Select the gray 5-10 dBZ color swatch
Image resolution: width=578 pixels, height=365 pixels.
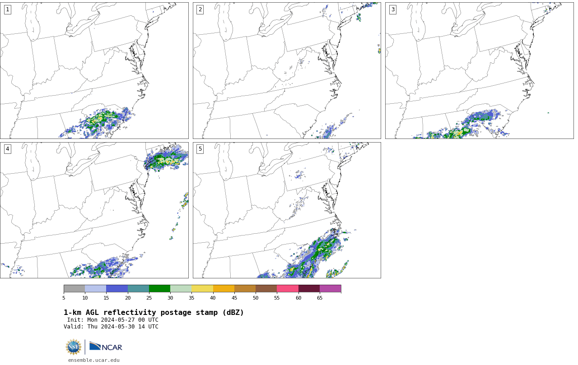74,289
